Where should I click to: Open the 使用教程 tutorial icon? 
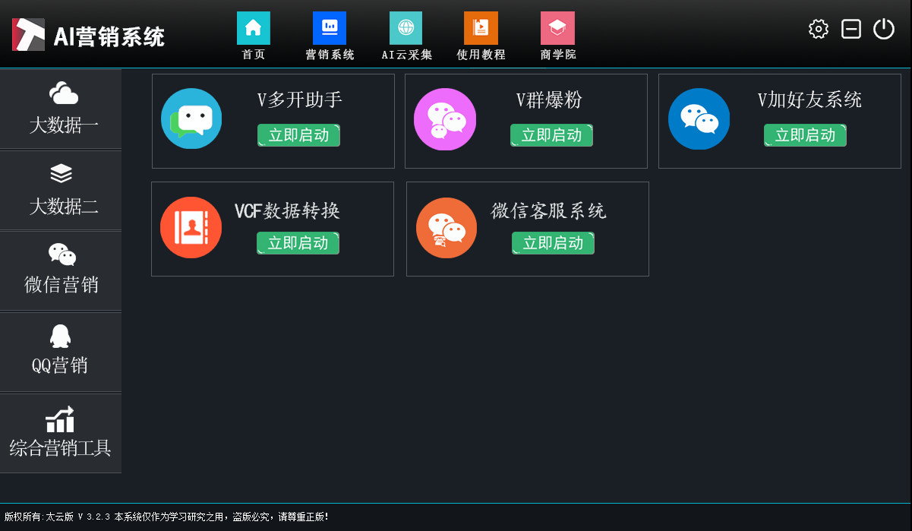pos(481,28)
